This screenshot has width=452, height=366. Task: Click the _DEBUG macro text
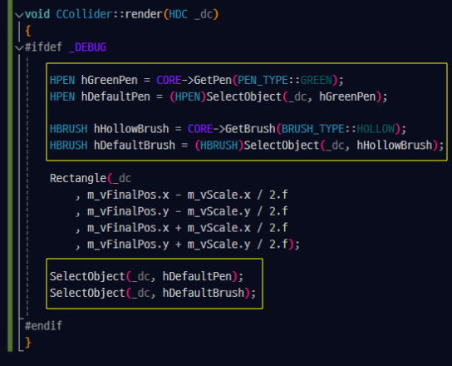click(x=87, y=47)
